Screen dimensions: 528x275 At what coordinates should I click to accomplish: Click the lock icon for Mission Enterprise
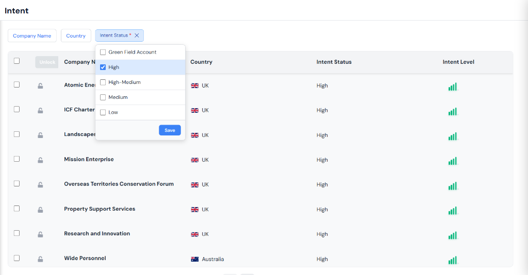tap(40, 160)
